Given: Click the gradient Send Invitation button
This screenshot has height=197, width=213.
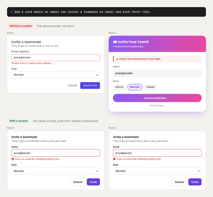Looking at the screenshot, I should pos(157,98).
